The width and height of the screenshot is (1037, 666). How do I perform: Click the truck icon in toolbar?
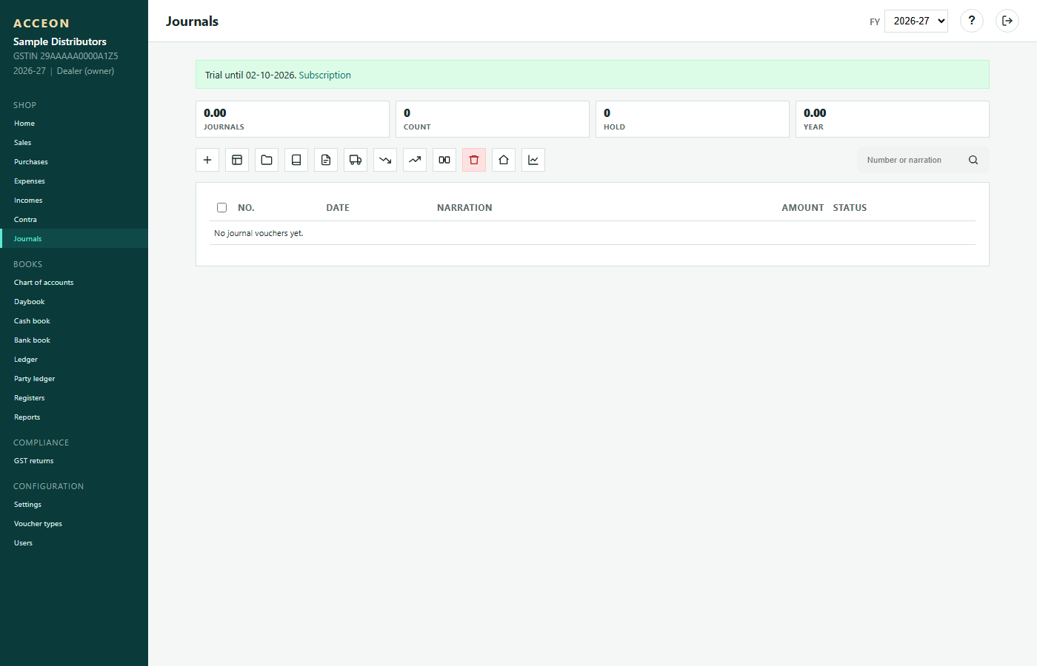356,160
